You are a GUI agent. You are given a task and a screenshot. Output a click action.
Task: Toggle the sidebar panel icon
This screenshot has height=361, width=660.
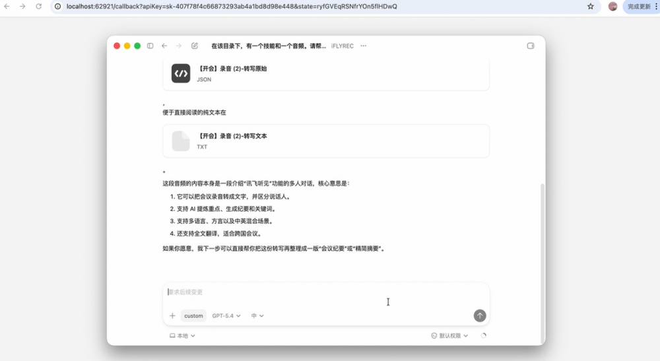[x=150, y=46]
